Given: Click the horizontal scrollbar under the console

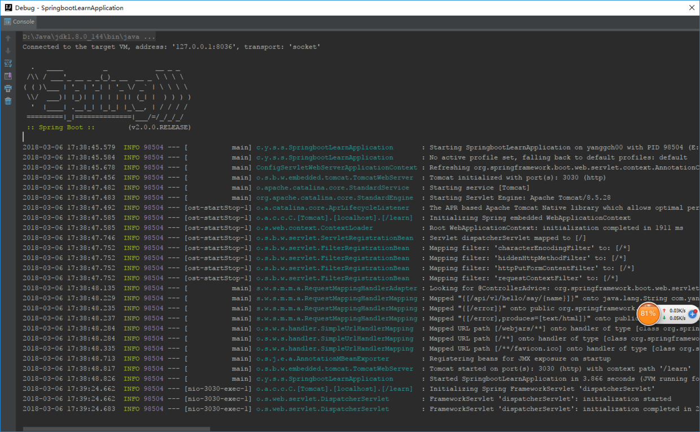Looking at the screenshot, I should pos(116,429).
